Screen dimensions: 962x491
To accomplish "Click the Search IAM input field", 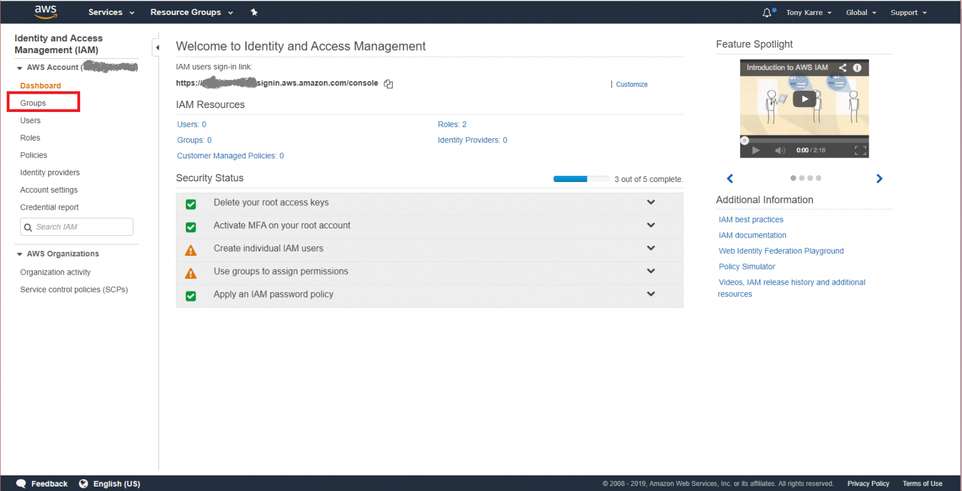I will point(76,226).
